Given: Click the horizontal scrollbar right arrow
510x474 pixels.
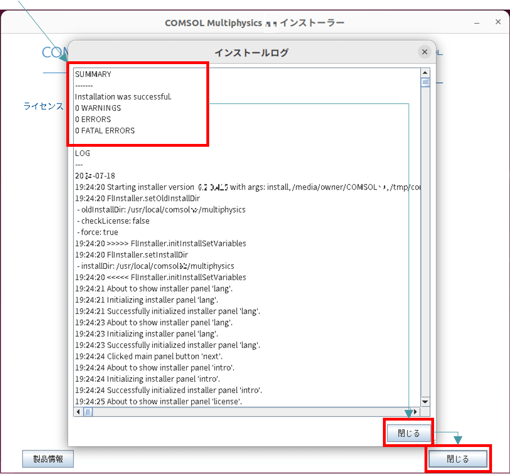Looking at the screenshot, I should point(416,412).
